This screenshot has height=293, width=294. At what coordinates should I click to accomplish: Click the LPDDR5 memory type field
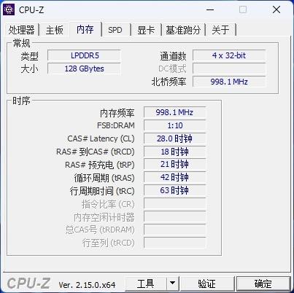pyautogui.click(x=84, y=55)
